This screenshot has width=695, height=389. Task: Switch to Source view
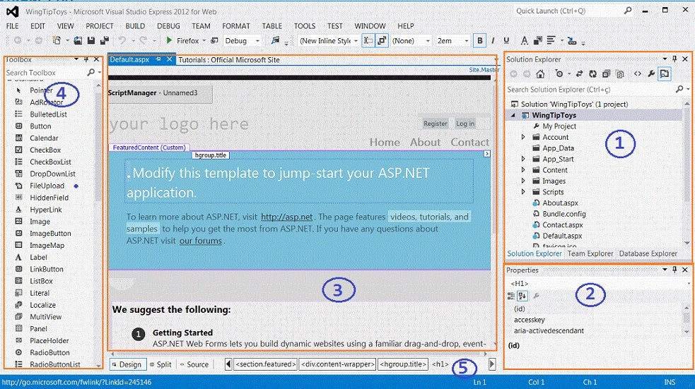tap(194, 364)
